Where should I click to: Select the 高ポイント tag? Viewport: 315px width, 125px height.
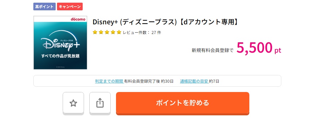pos(44,6)
